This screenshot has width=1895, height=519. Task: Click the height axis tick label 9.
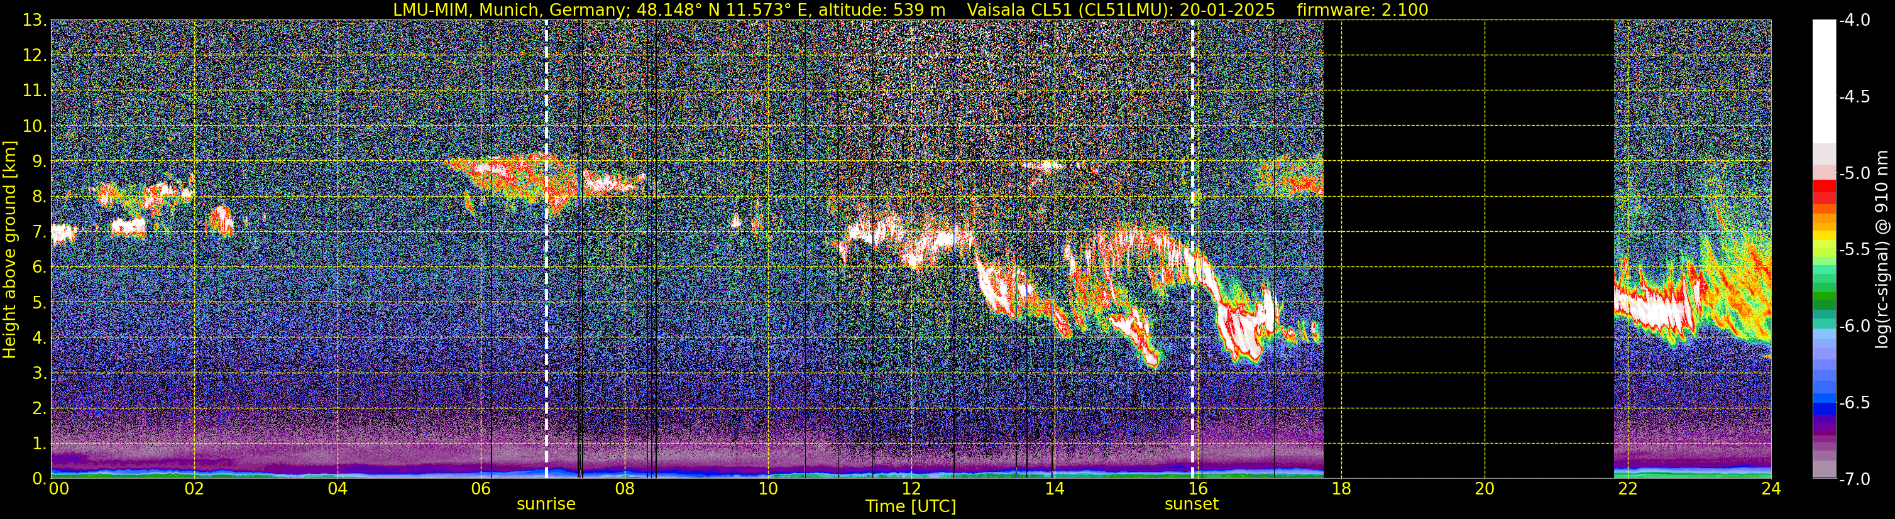pos(39,161)
